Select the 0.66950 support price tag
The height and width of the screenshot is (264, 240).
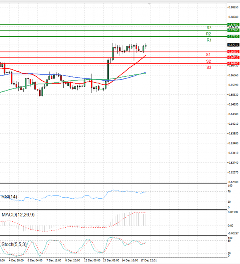tap(233, 52)
